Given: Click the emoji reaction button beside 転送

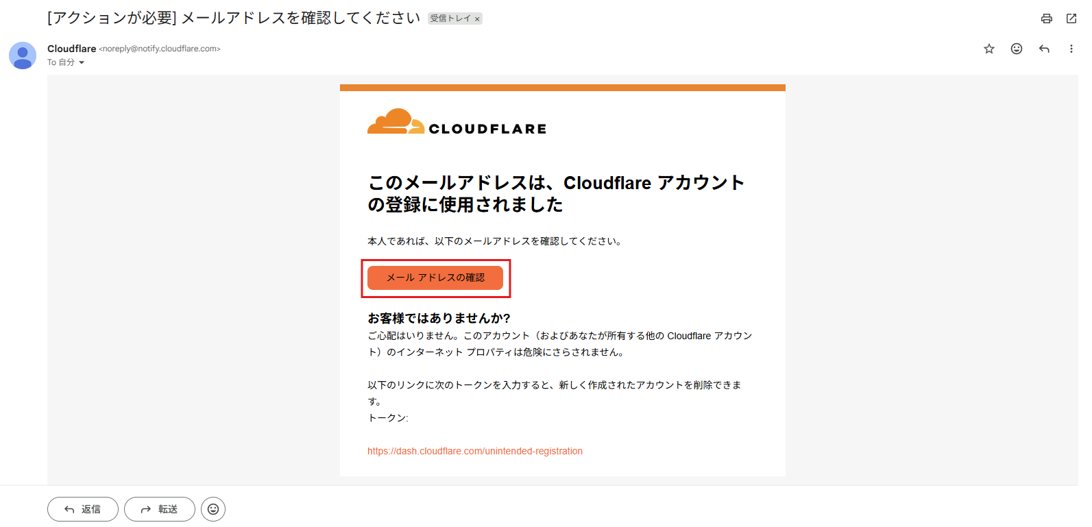Looking at the screenshot, I should [x=213, y=509].
